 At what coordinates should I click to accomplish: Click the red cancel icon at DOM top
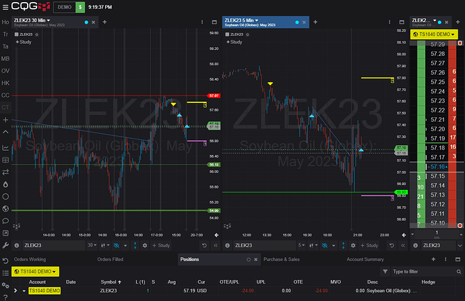click(460, 43)
